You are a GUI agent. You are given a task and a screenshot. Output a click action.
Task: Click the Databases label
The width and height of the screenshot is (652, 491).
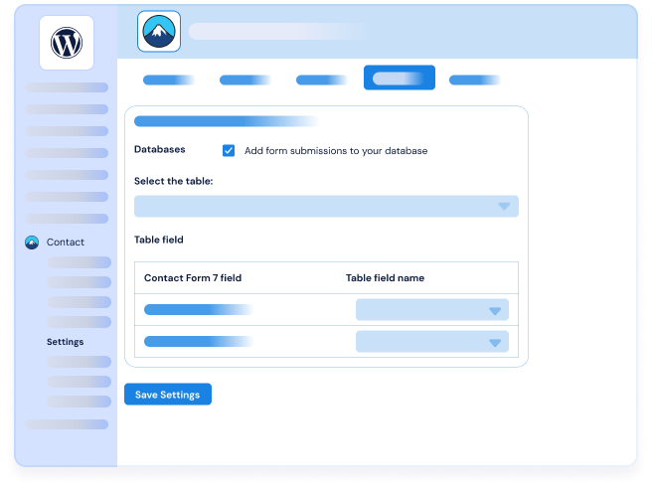pos(160,150)
